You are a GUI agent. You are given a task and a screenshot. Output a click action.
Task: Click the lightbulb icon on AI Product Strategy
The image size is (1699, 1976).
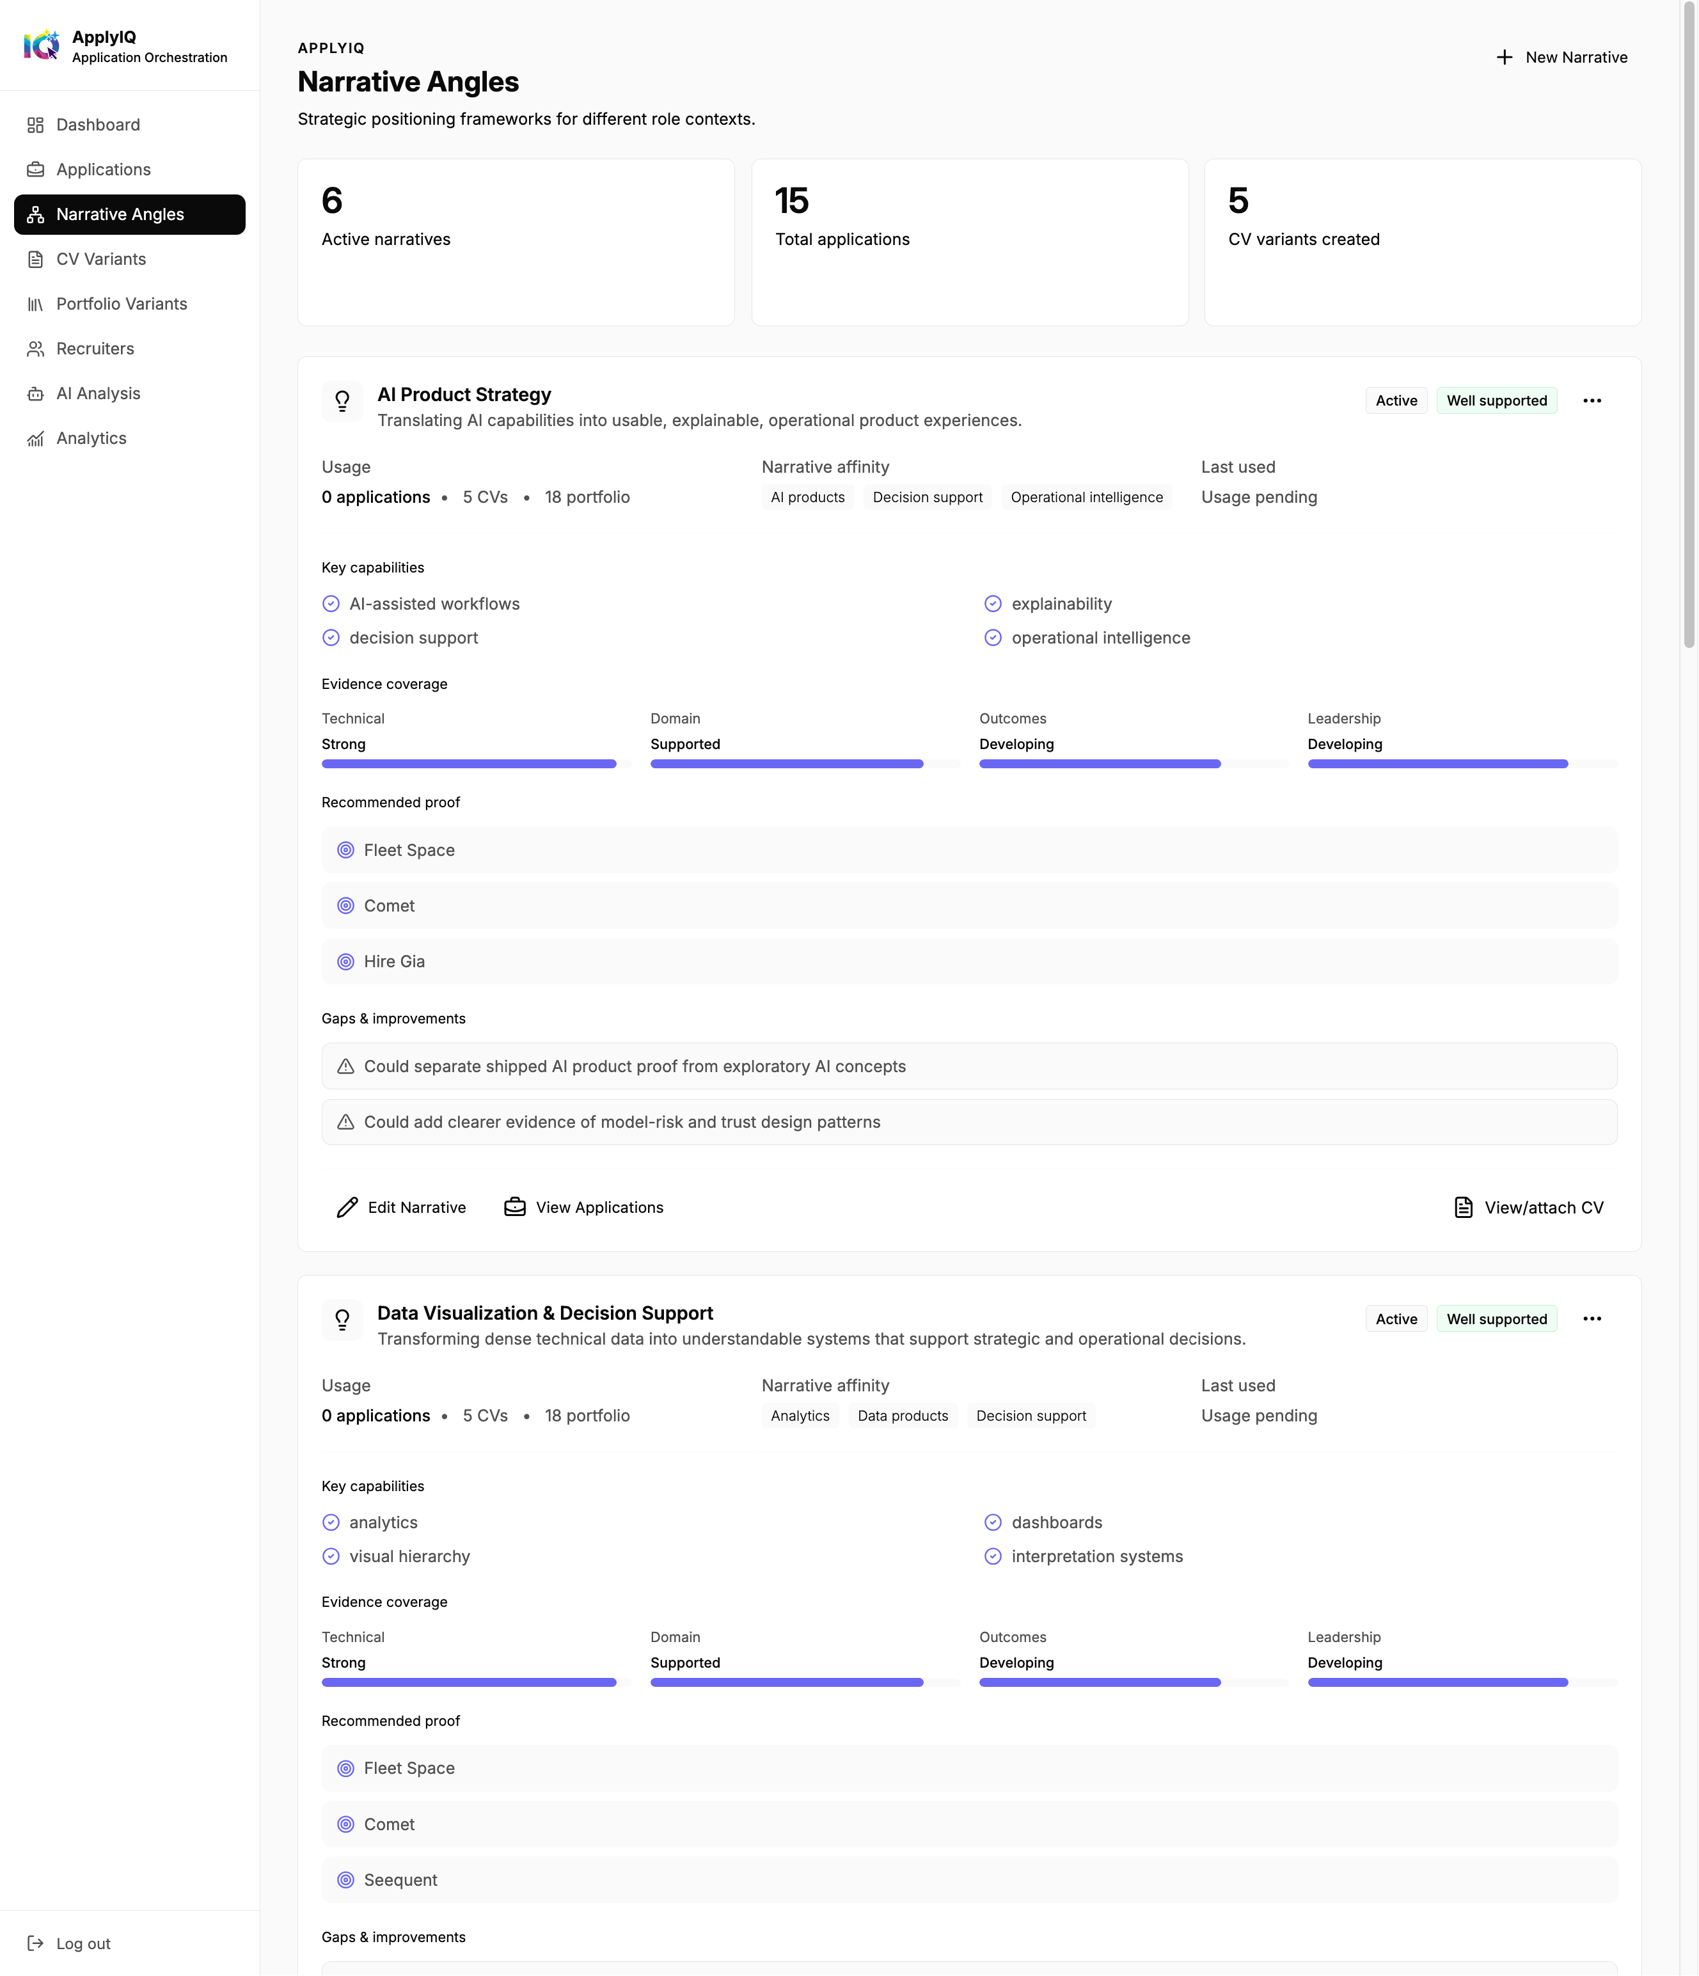click(342, 402)
